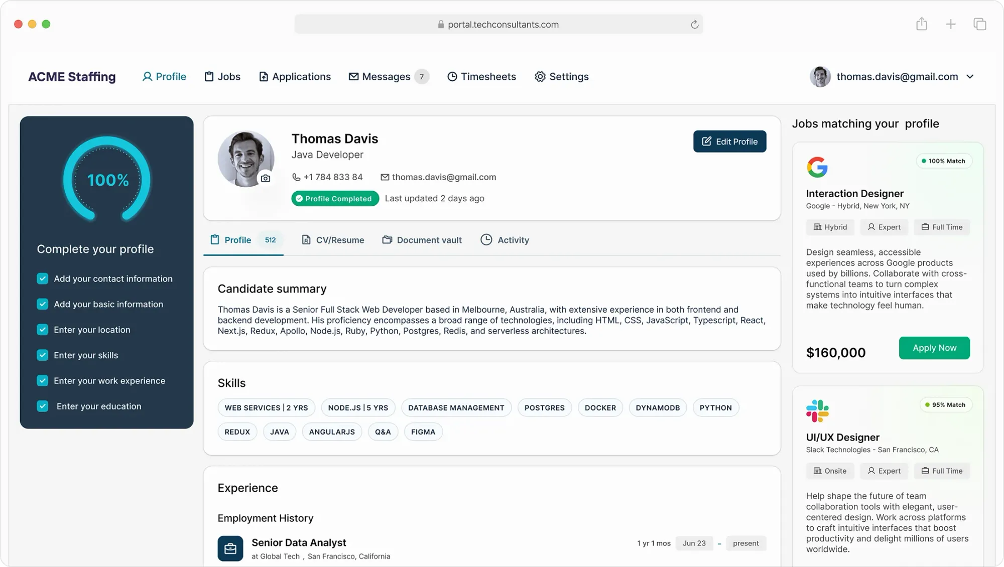Uncheck the Enter your skills item
The image size is (1004, 567).
coord(42,355)
